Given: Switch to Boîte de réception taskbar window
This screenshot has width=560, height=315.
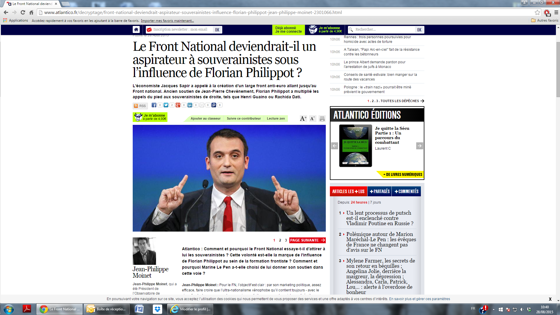Looking at the screenshot, I should pos(106,309).
